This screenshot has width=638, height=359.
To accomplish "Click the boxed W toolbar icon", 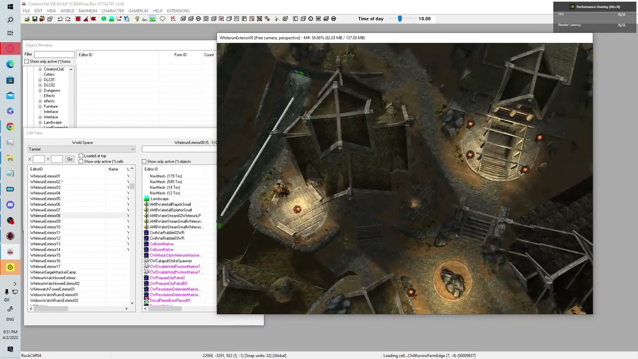I will pyautogui.click(x=318, y=19).
